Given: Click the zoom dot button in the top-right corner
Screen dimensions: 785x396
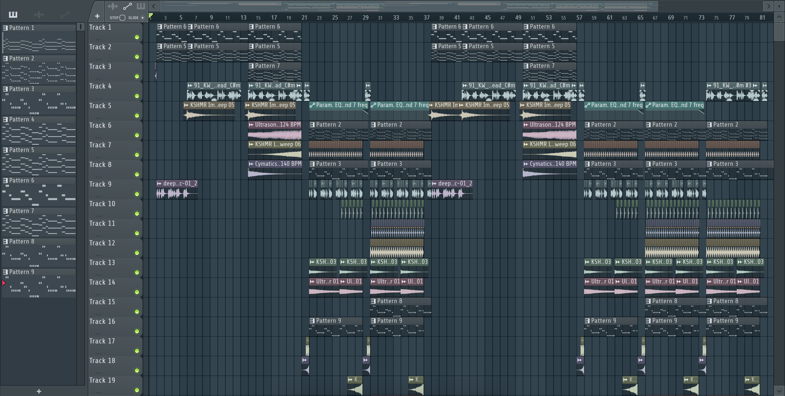Looking at the screenshot, I should coord(779,6).
